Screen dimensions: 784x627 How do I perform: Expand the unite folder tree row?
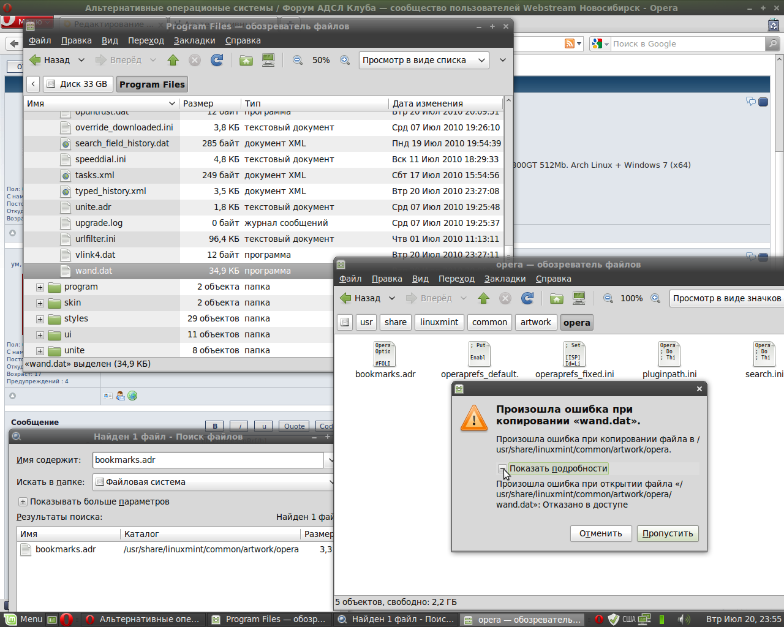point(40,351)
